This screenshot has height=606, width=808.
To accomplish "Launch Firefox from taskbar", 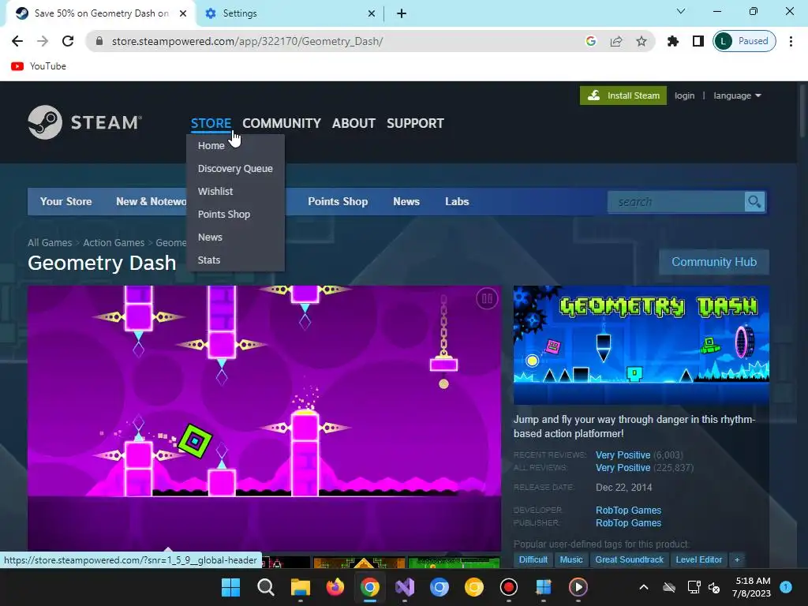I will click(x=335, y=587).
